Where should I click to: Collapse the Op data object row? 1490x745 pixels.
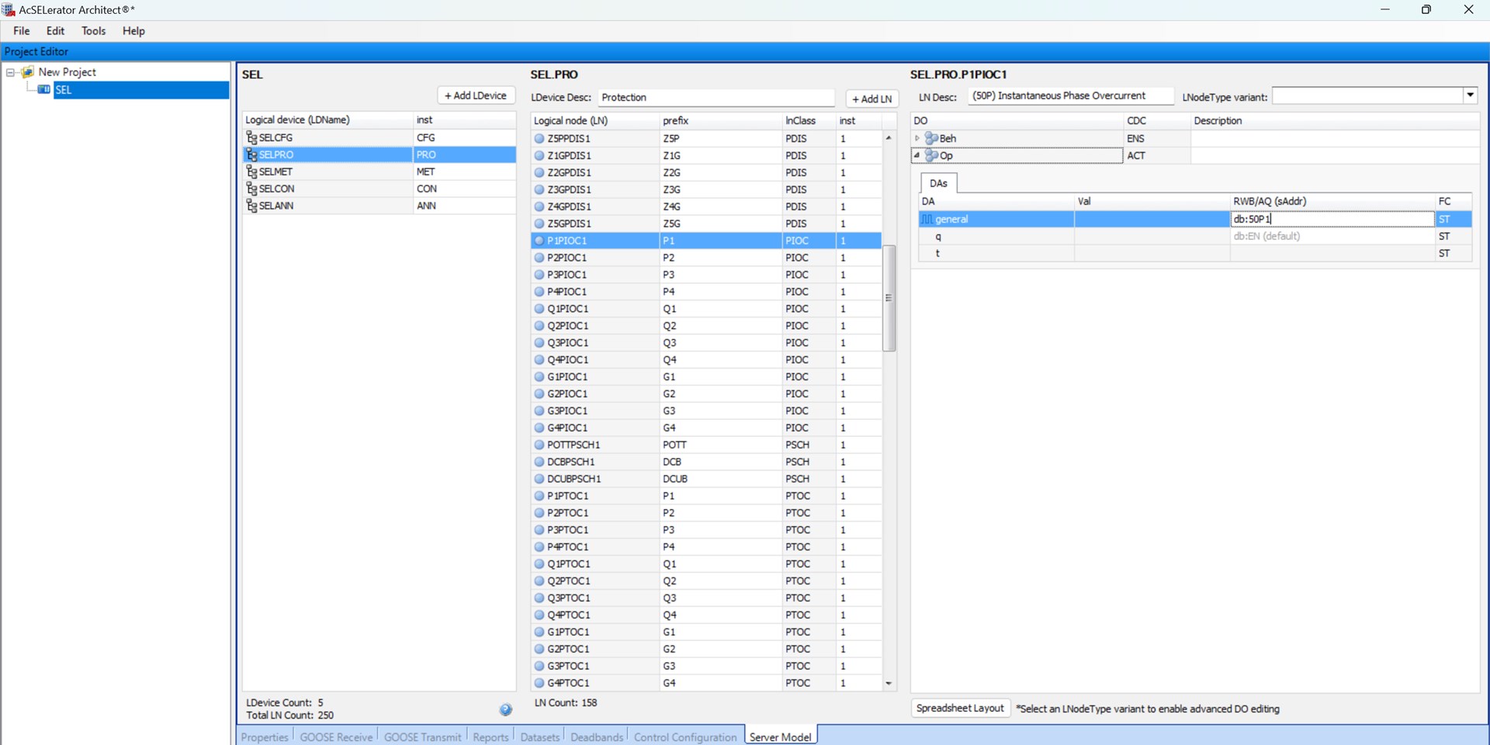pos(917,155)
